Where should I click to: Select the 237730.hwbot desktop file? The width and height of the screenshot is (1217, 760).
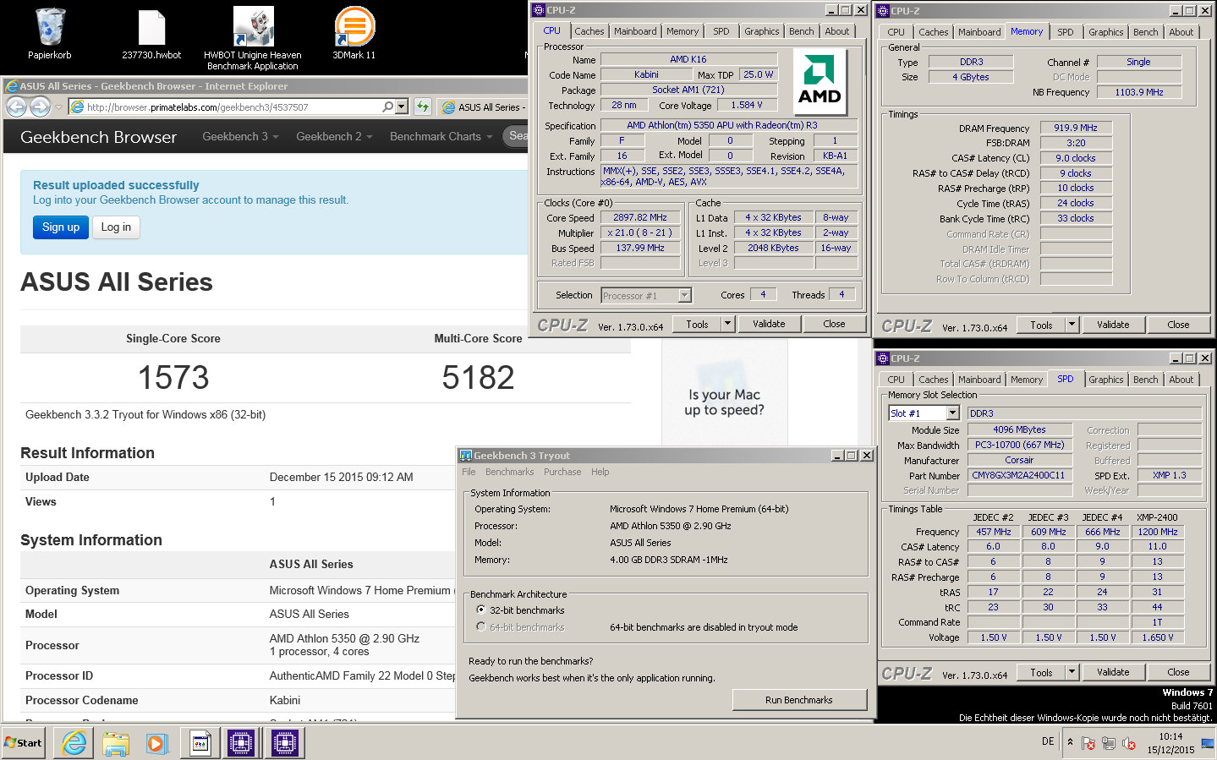pyautogui.click(x=151, y=34)
